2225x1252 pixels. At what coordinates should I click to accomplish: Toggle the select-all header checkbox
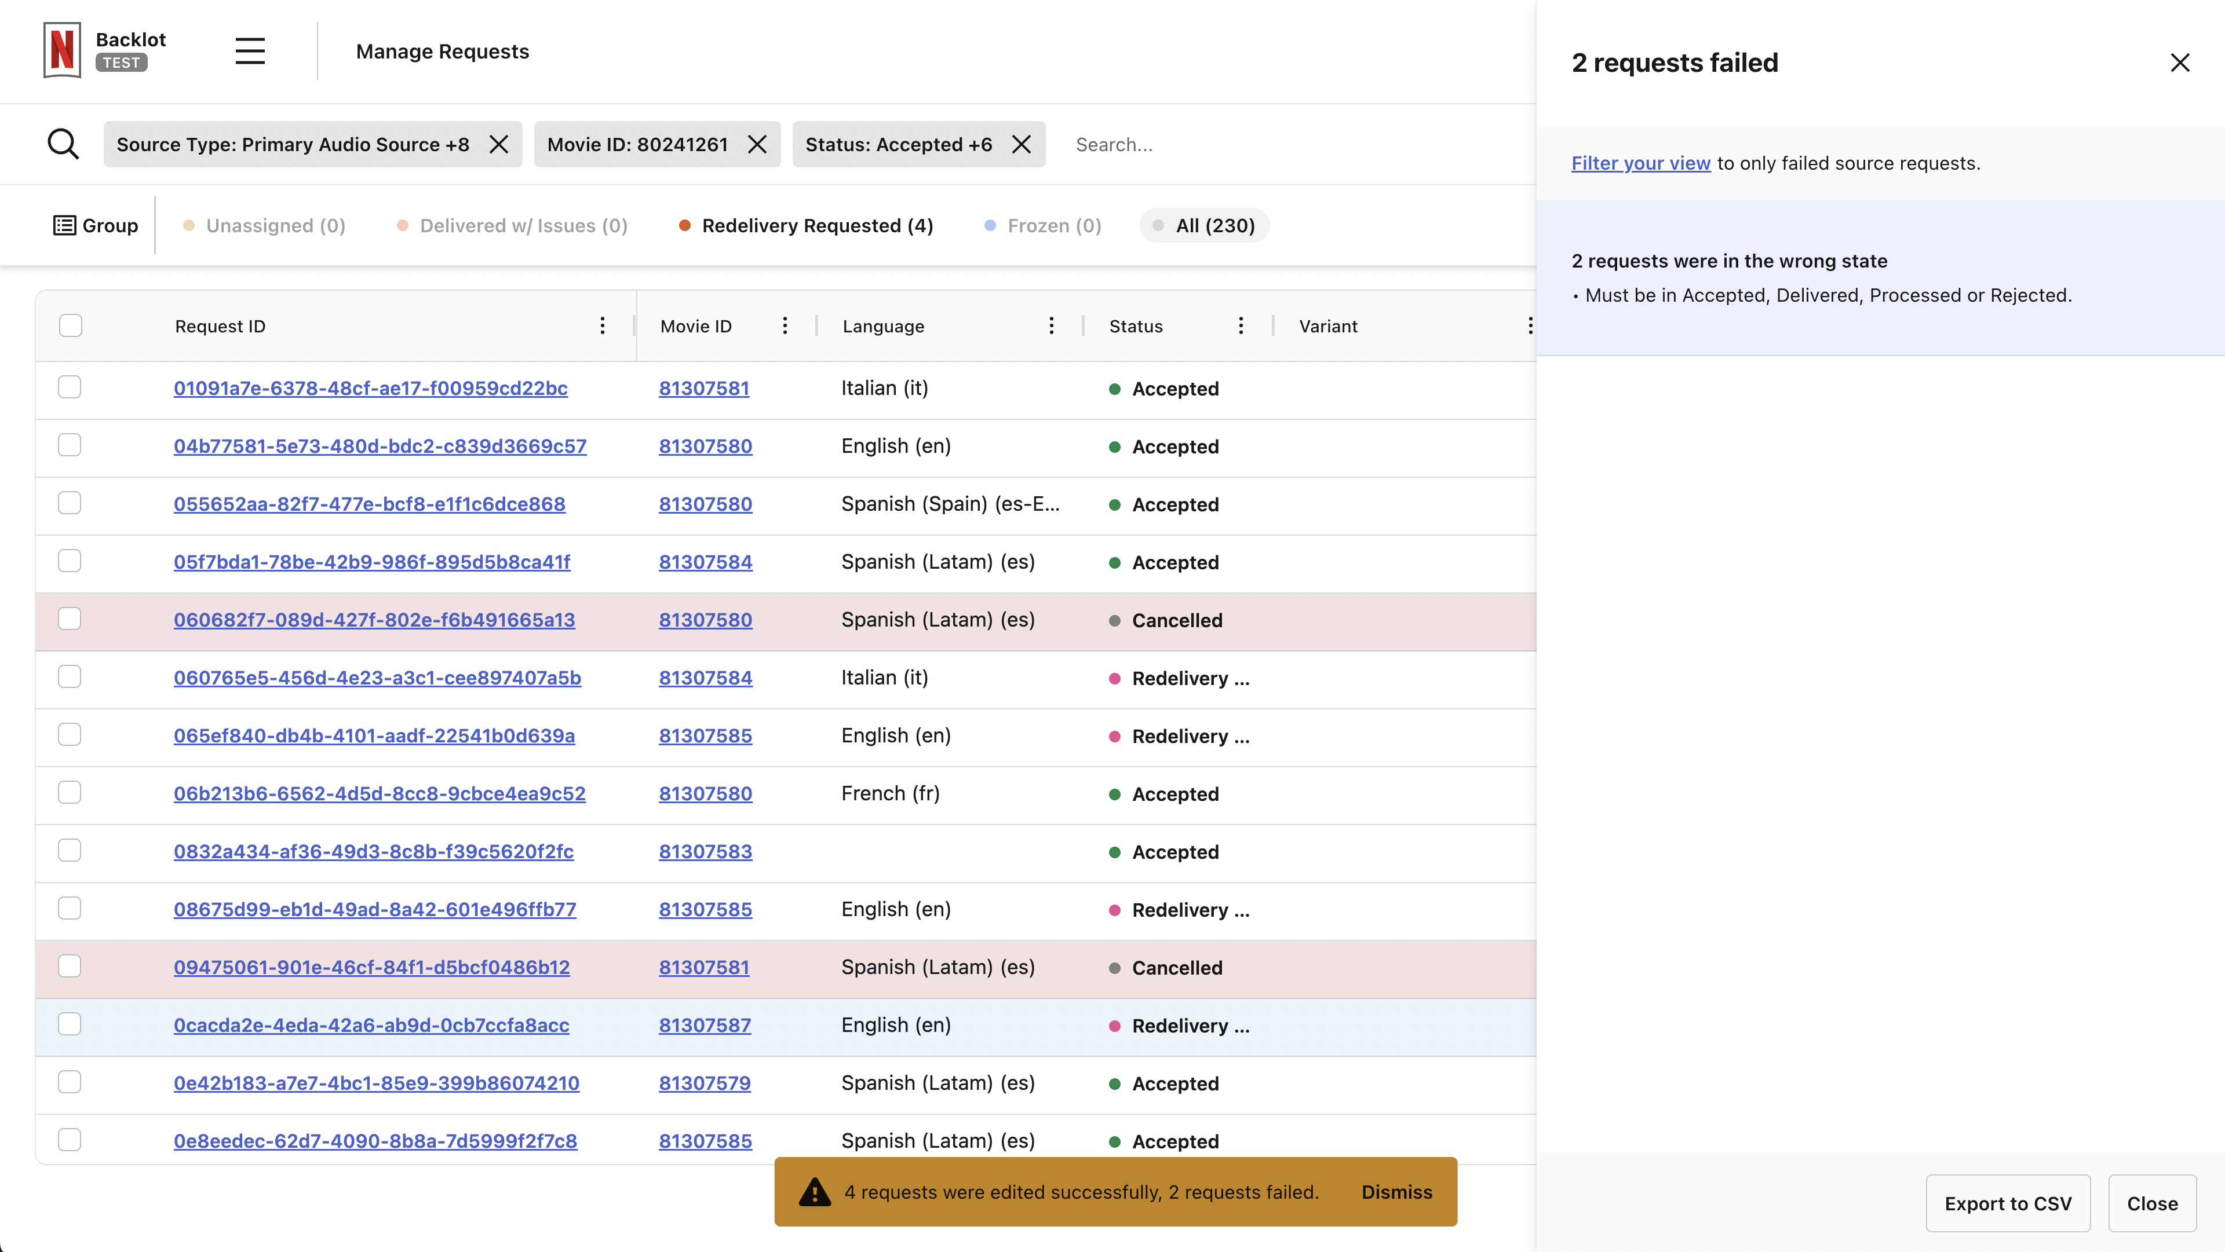click(71, 325)
